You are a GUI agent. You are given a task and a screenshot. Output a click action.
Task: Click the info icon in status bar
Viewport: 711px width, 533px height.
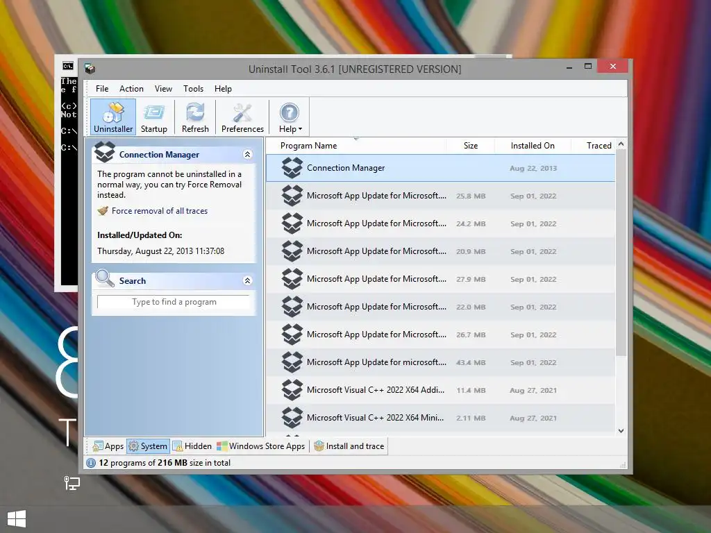click(x=91, y=463)
